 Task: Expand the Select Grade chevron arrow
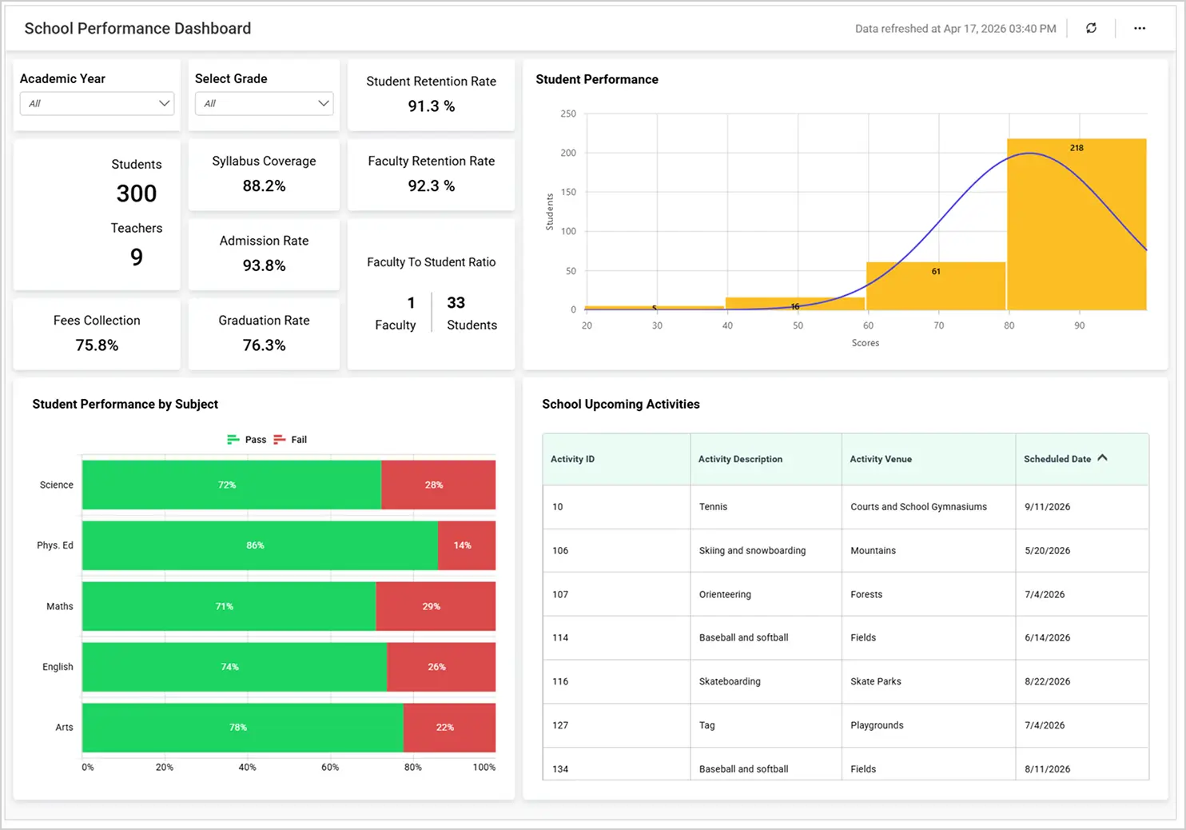(323, 103)
